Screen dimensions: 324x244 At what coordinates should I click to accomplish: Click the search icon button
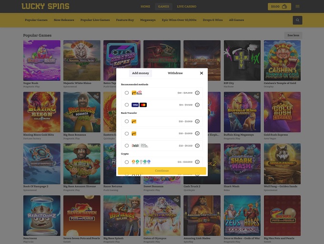pos(297,20)
